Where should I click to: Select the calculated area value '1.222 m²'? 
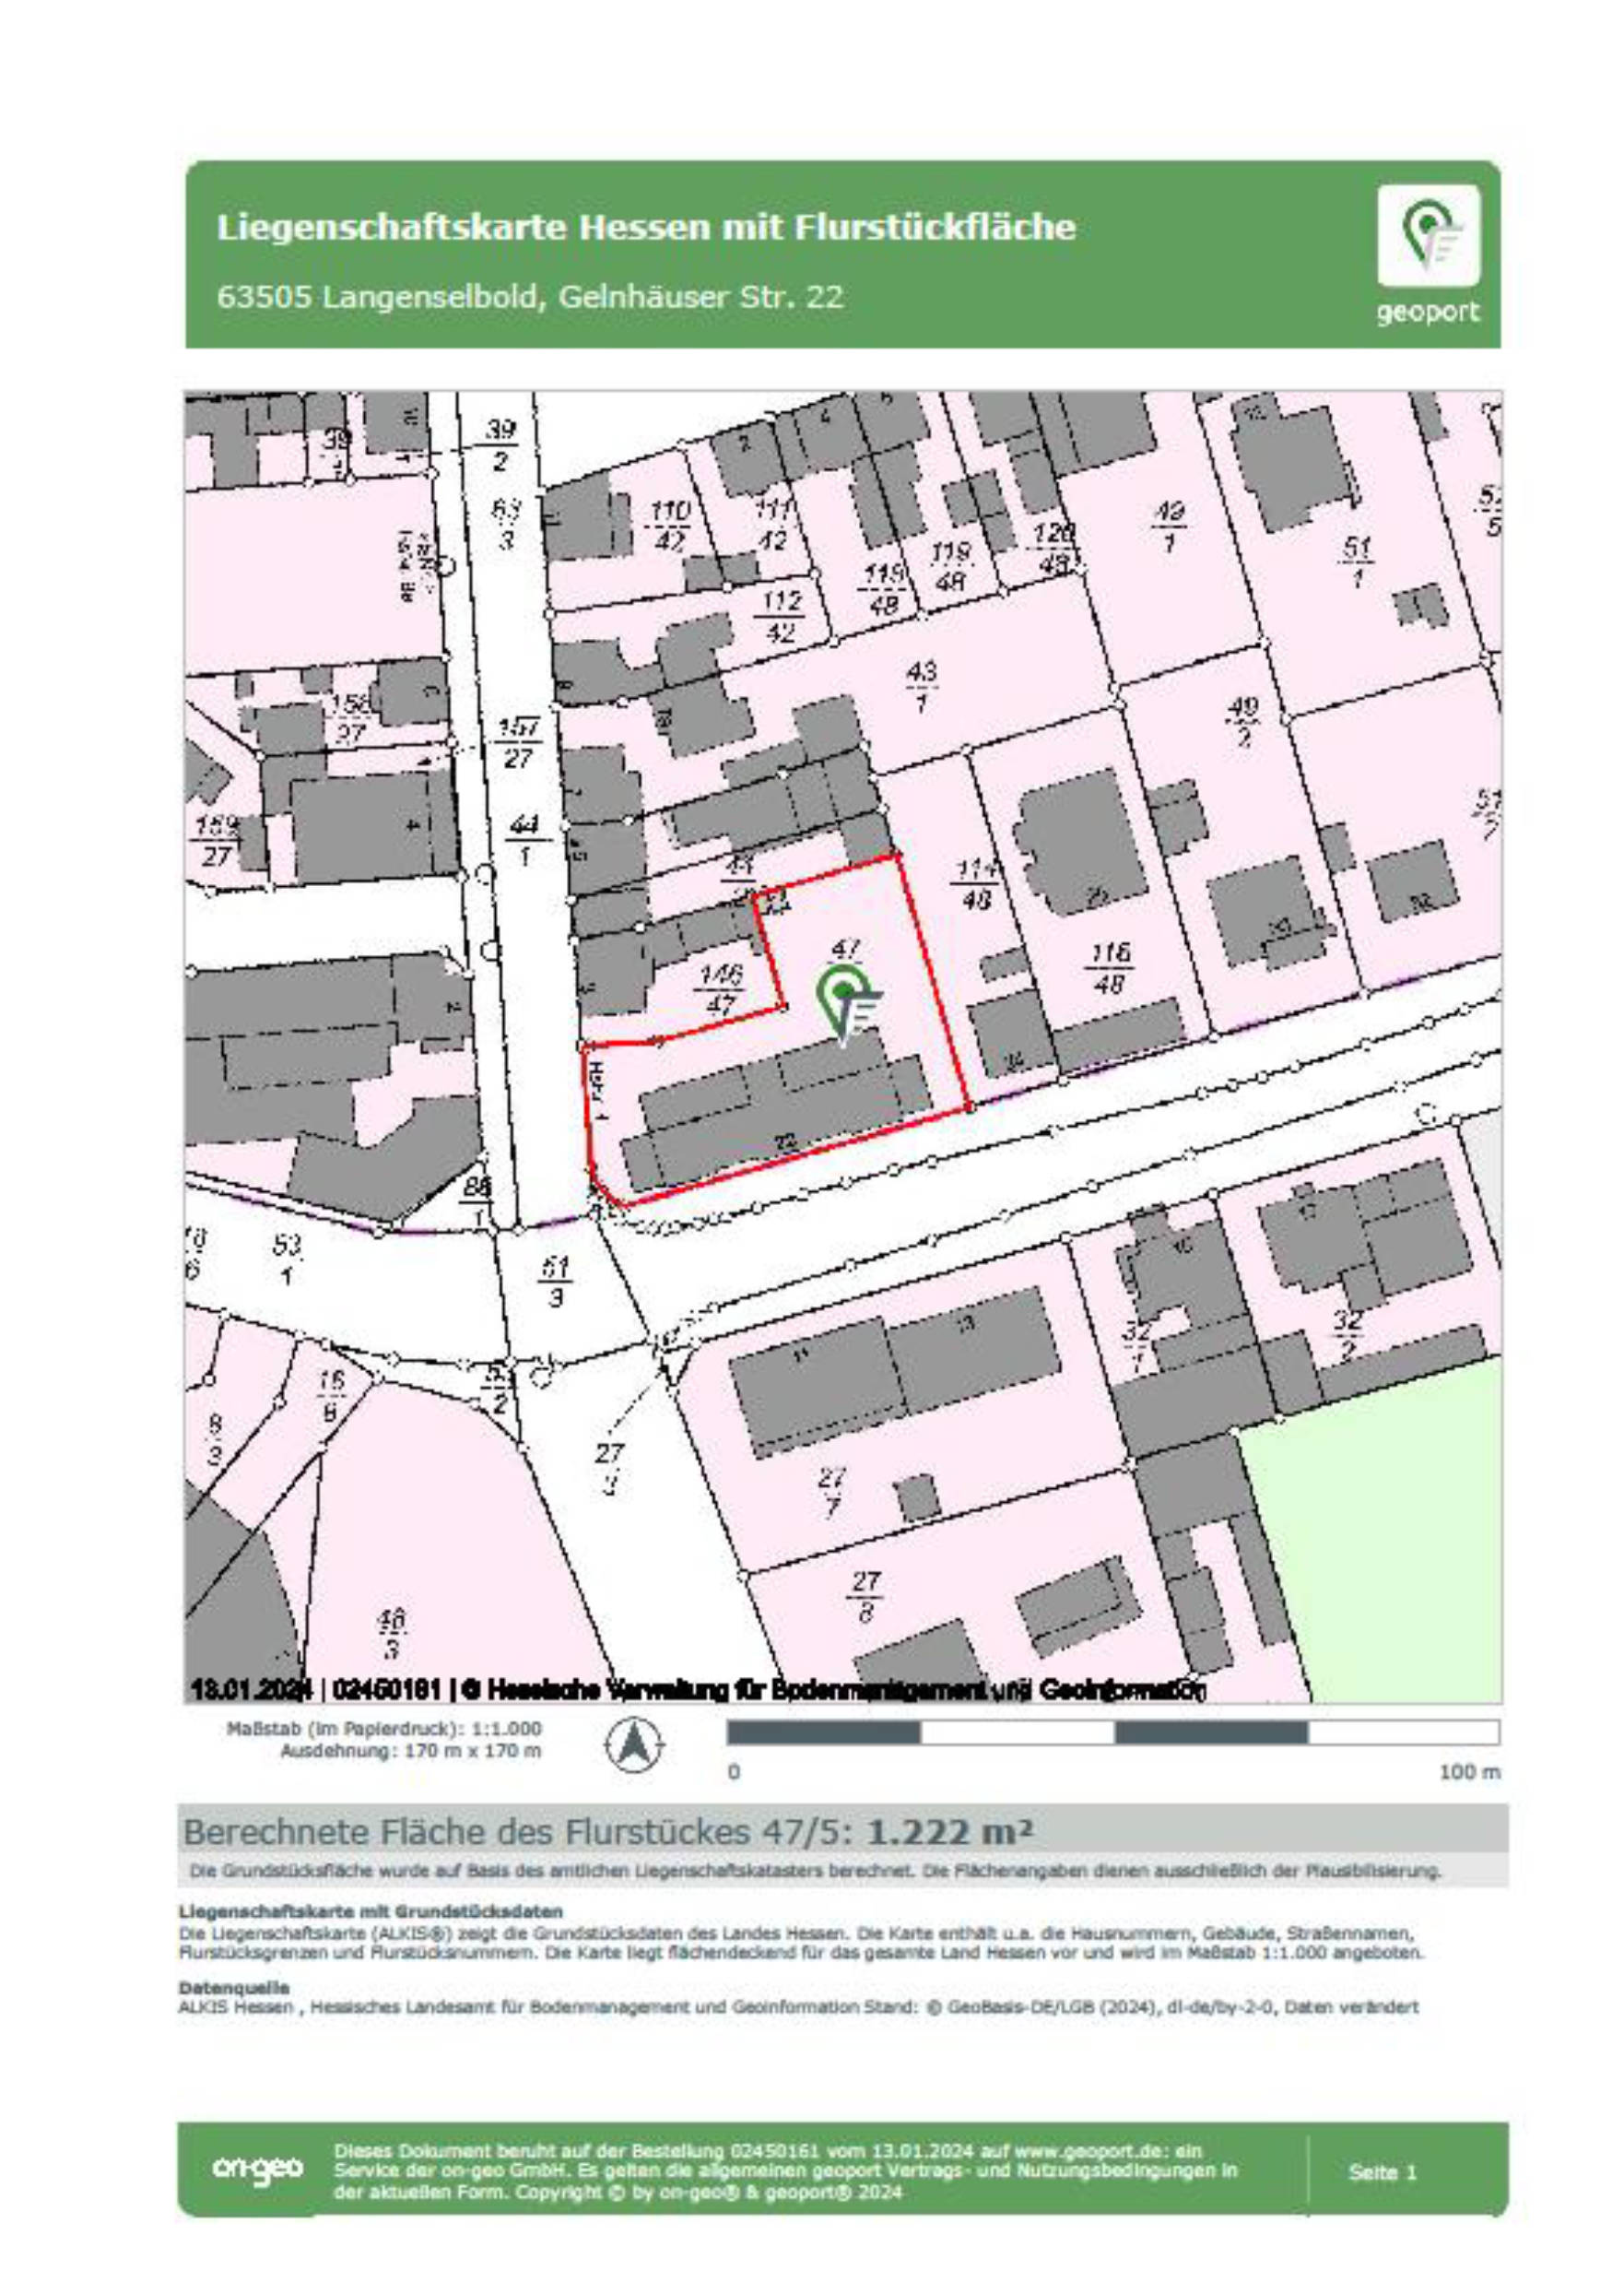(948, 1832)
